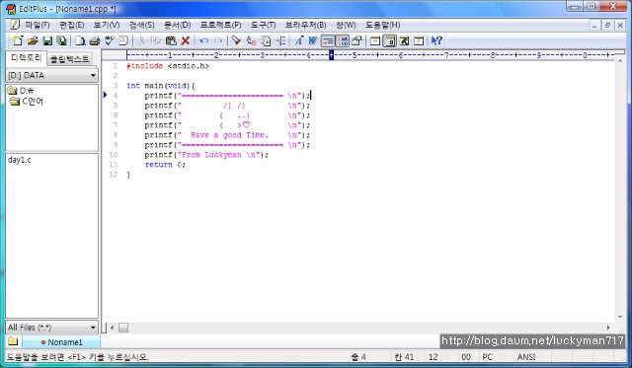
Task: Restore the inner document window
Action: click(x=607, y=25)
